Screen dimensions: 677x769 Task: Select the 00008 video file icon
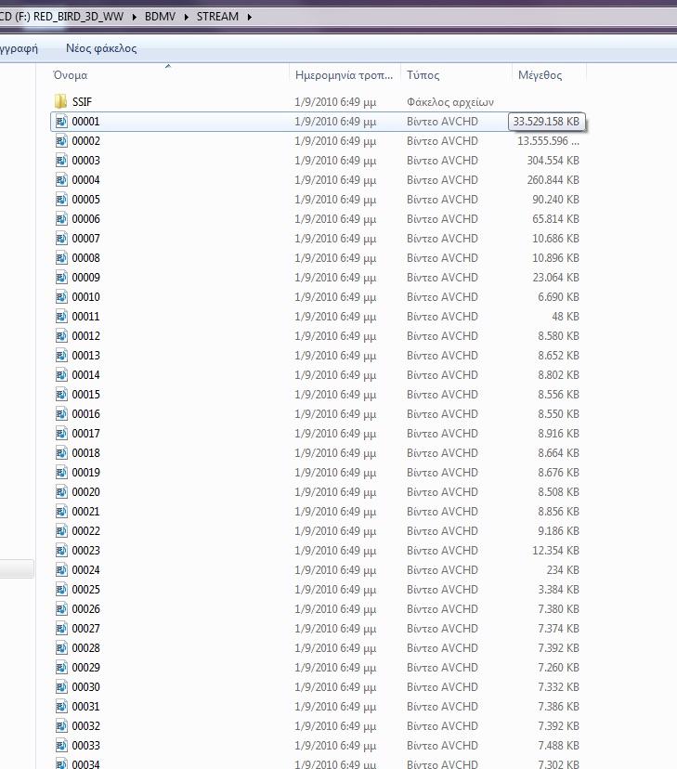61,258
